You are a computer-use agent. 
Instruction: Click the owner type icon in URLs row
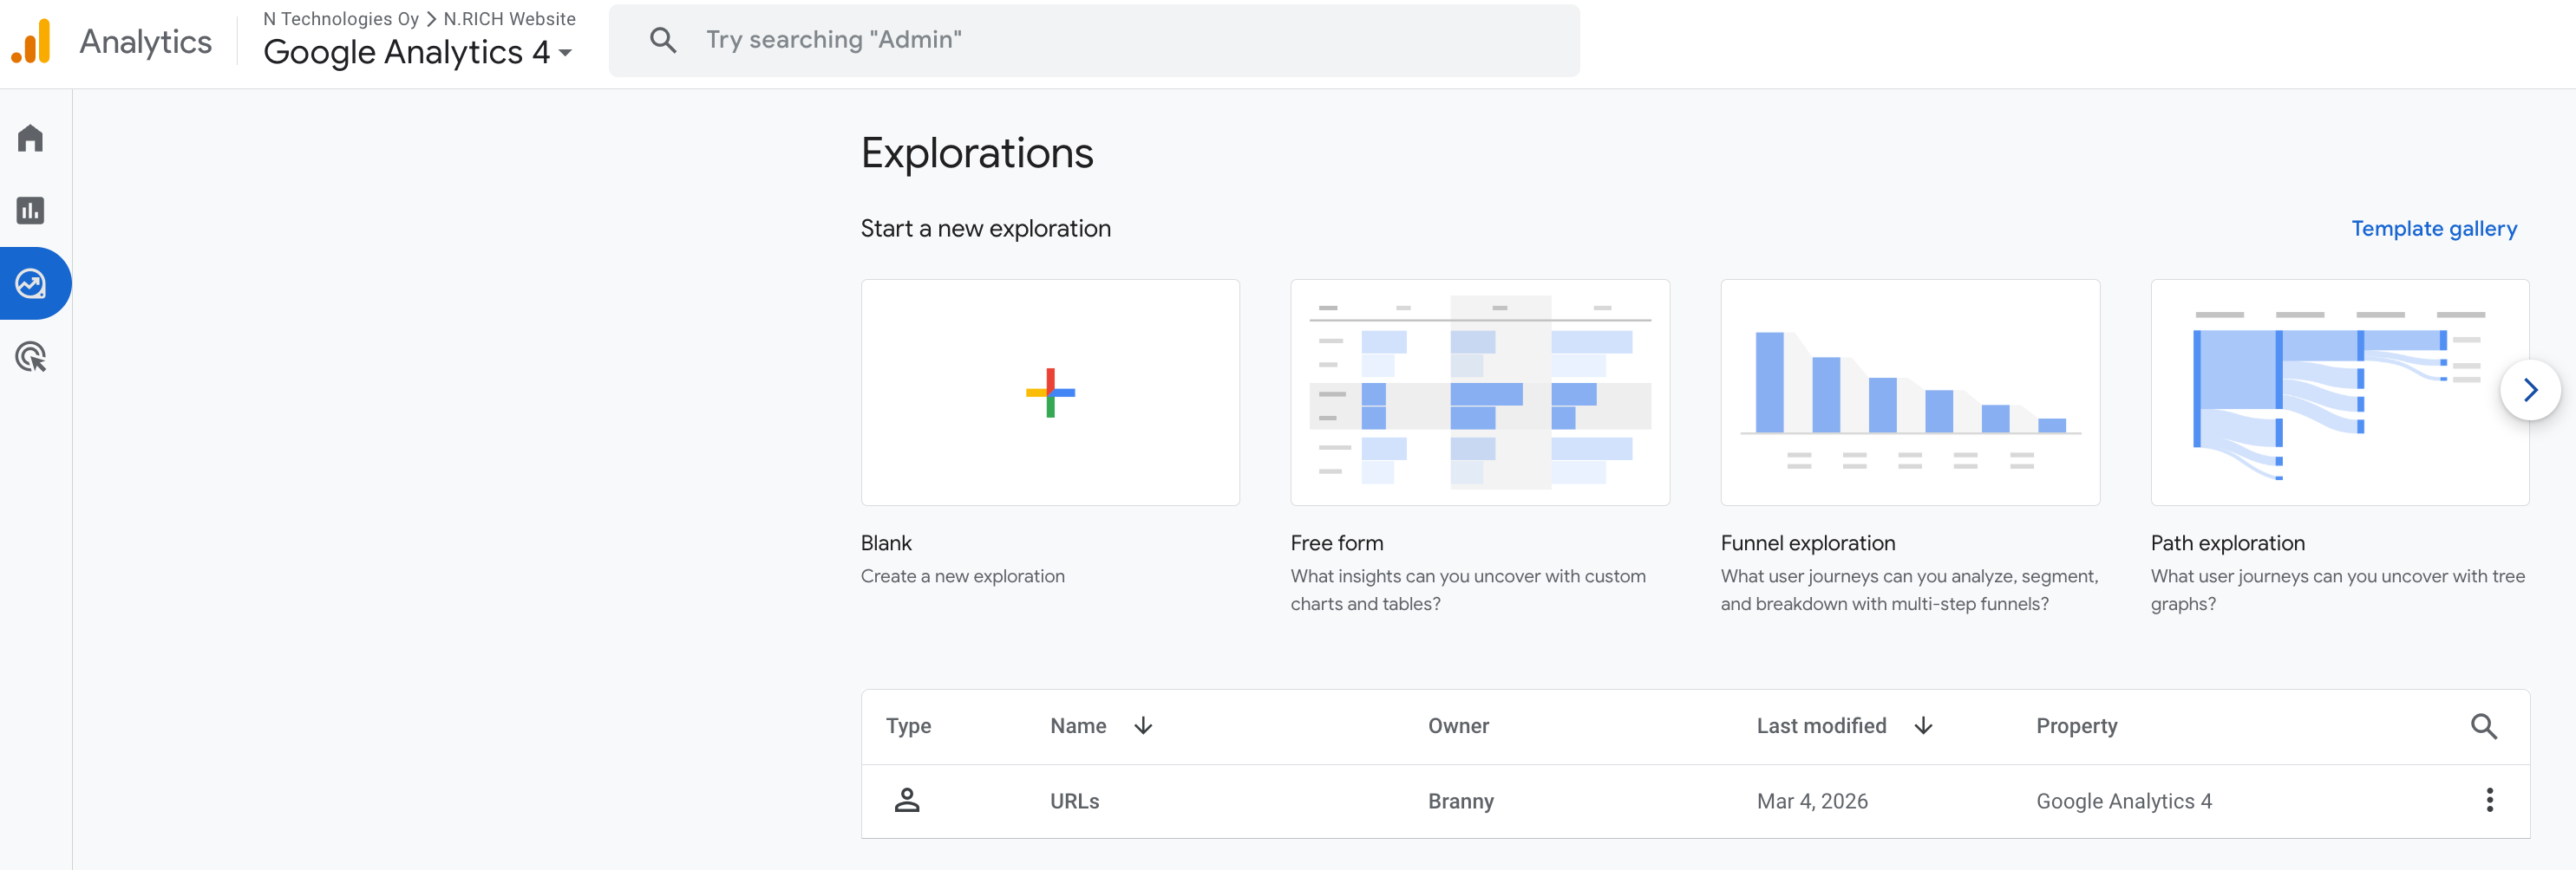point(907,800)
